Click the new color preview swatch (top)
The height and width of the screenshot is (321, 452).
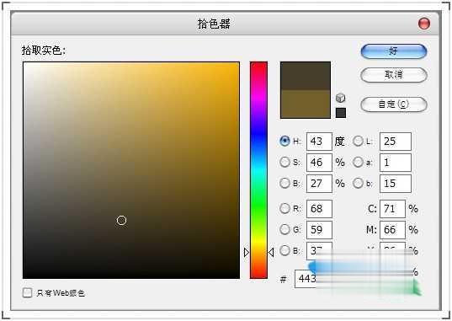click(306, 76)
